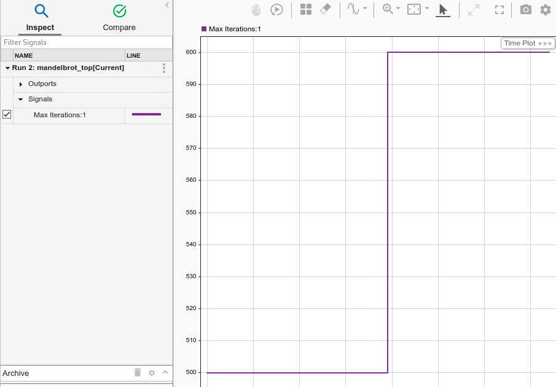Select the data cursor waveform tool
556x387 pixels.
[x=353, y=9]
